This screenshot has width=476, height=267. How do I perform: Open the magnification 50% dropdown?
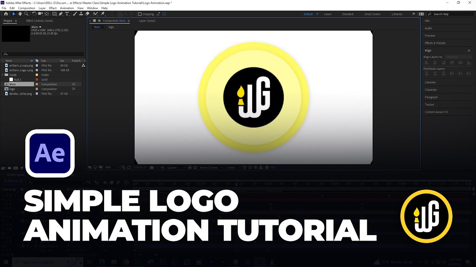(111, 168)
